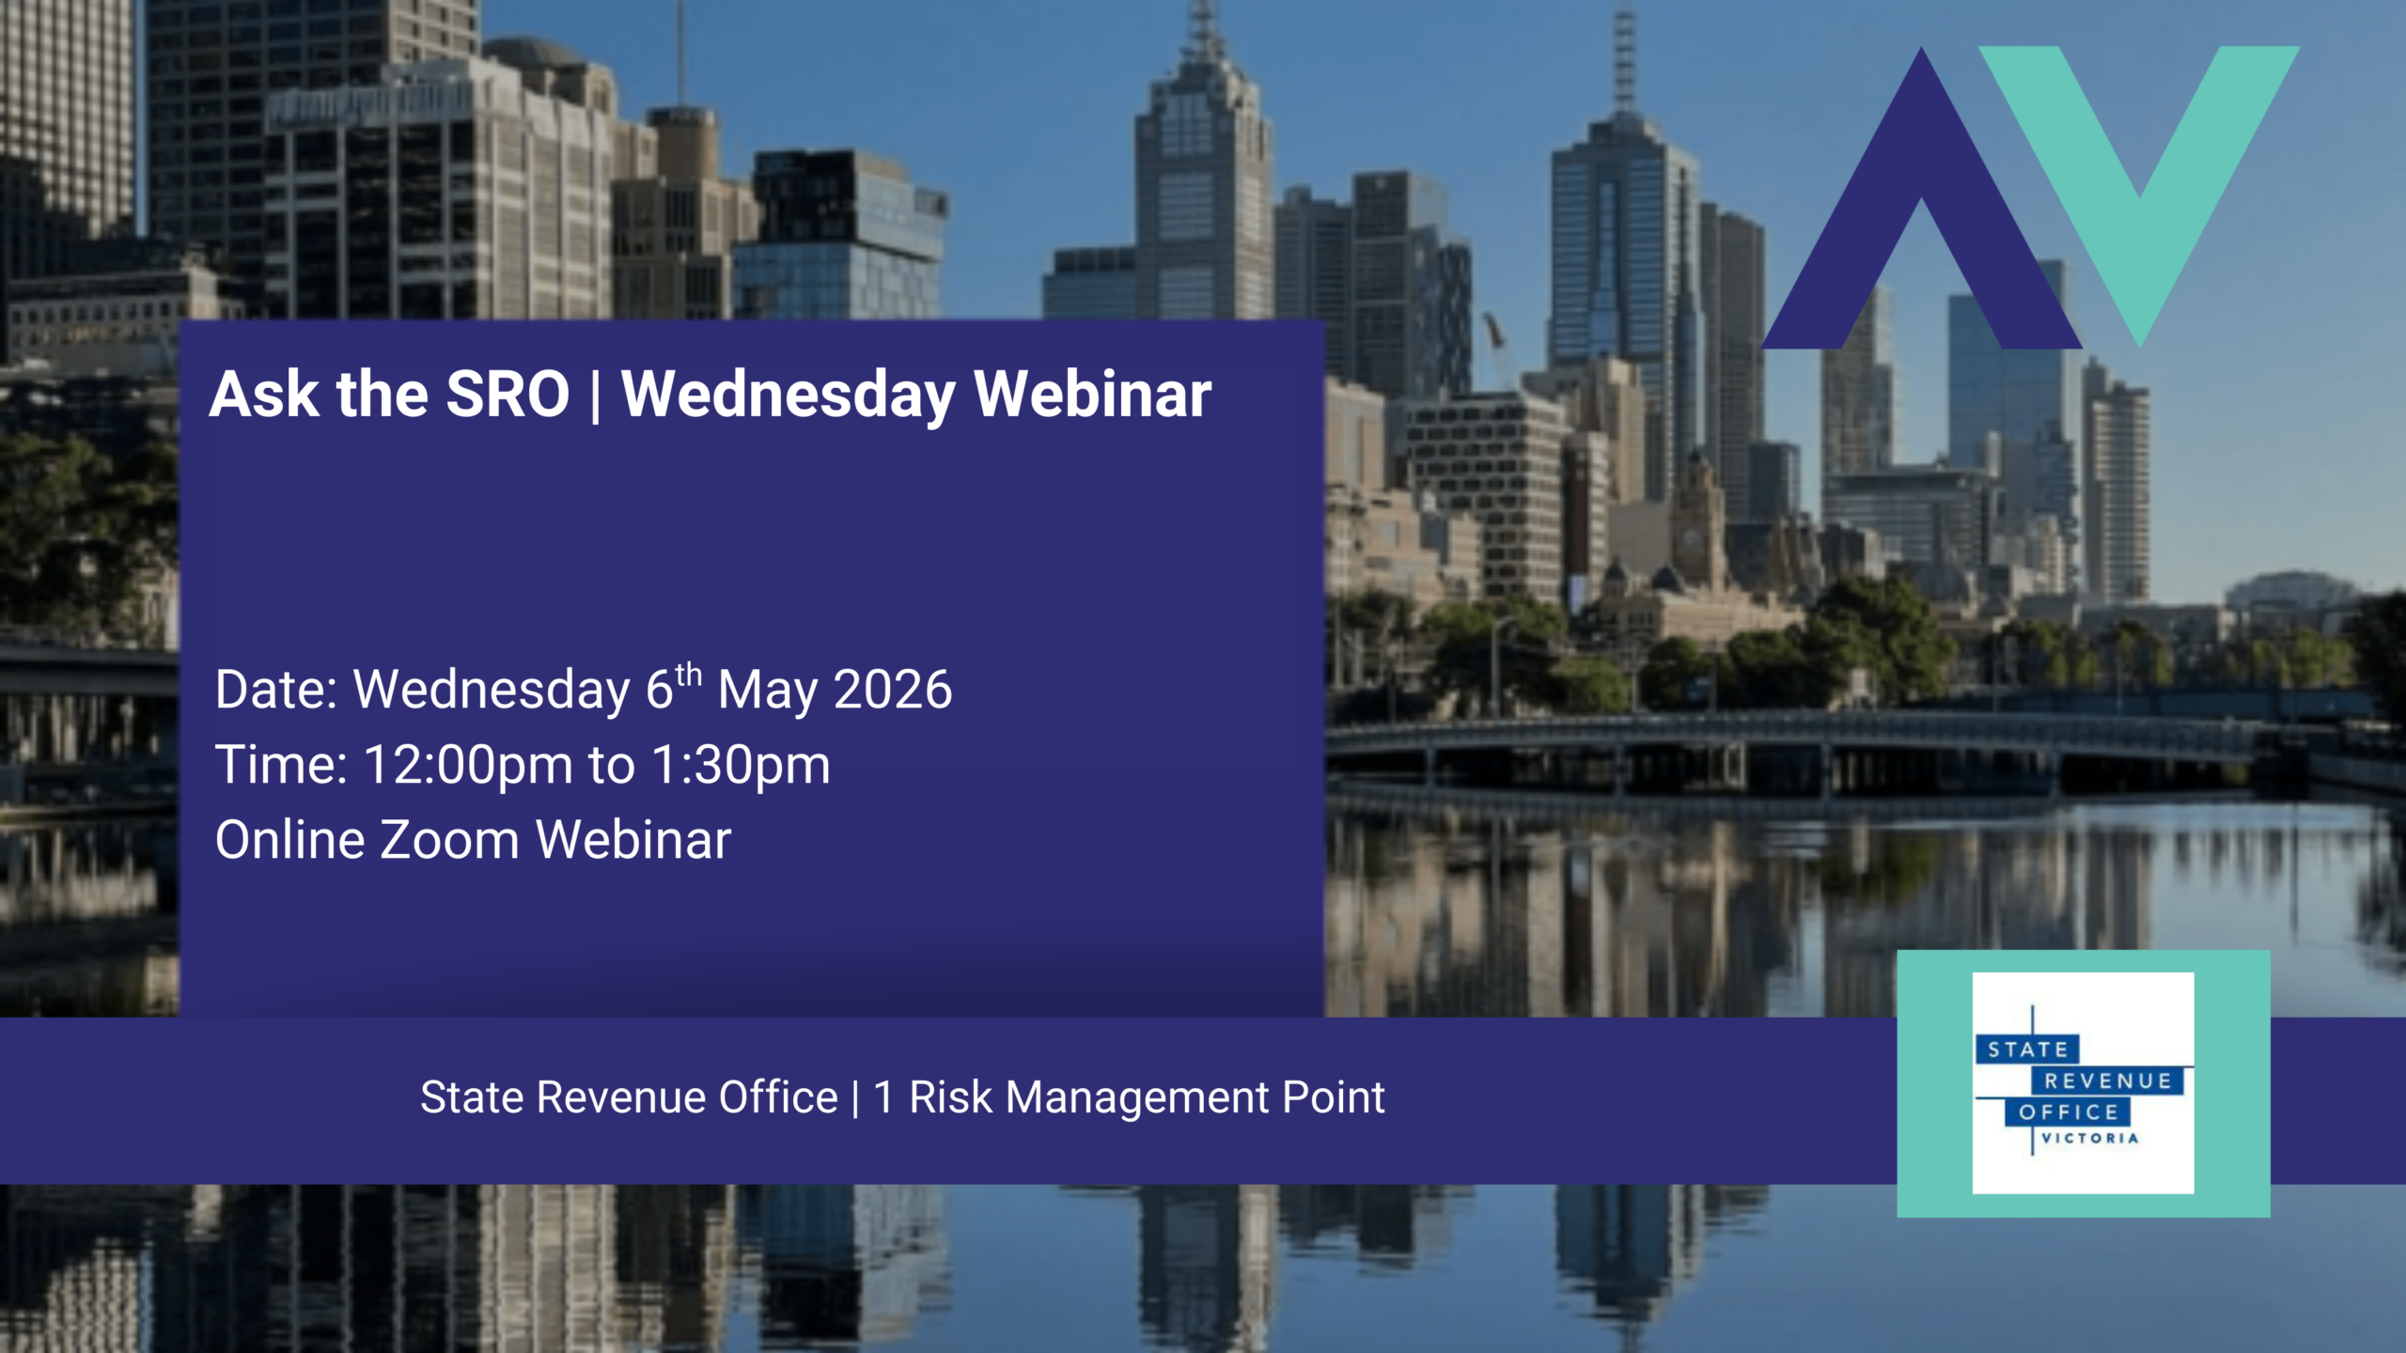Click the bridge over the river
This screenshot has width=2406, height=1353.
tap(1786, 738)
